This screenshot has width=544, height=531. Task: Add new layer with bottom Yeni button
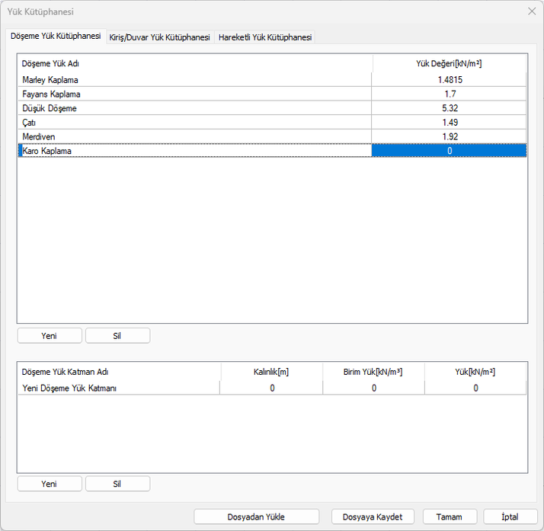(50, 484)
